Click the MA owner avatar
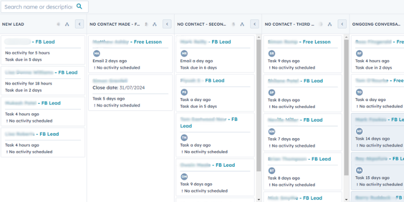 point(96,54)
